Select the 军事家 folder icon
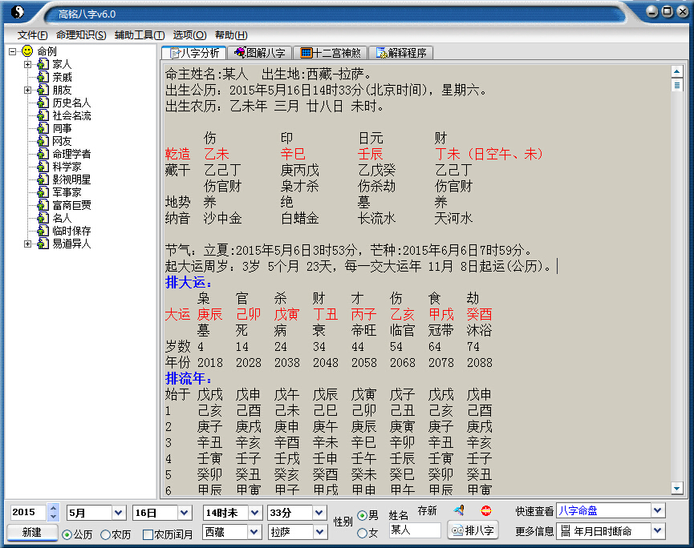Screen dimensions: 694x548 click(43, 193)
